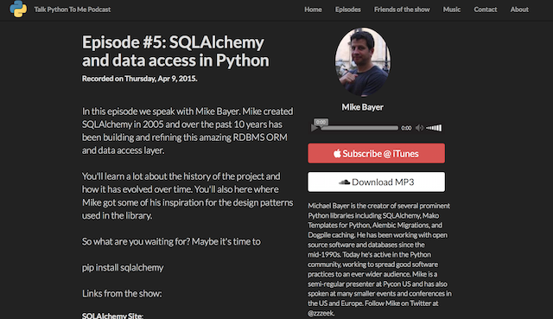Image resolution: width=553 pixels, height=319 pixels.
Task: Click the Python logo icon
Action: click(x=18, y=9)
